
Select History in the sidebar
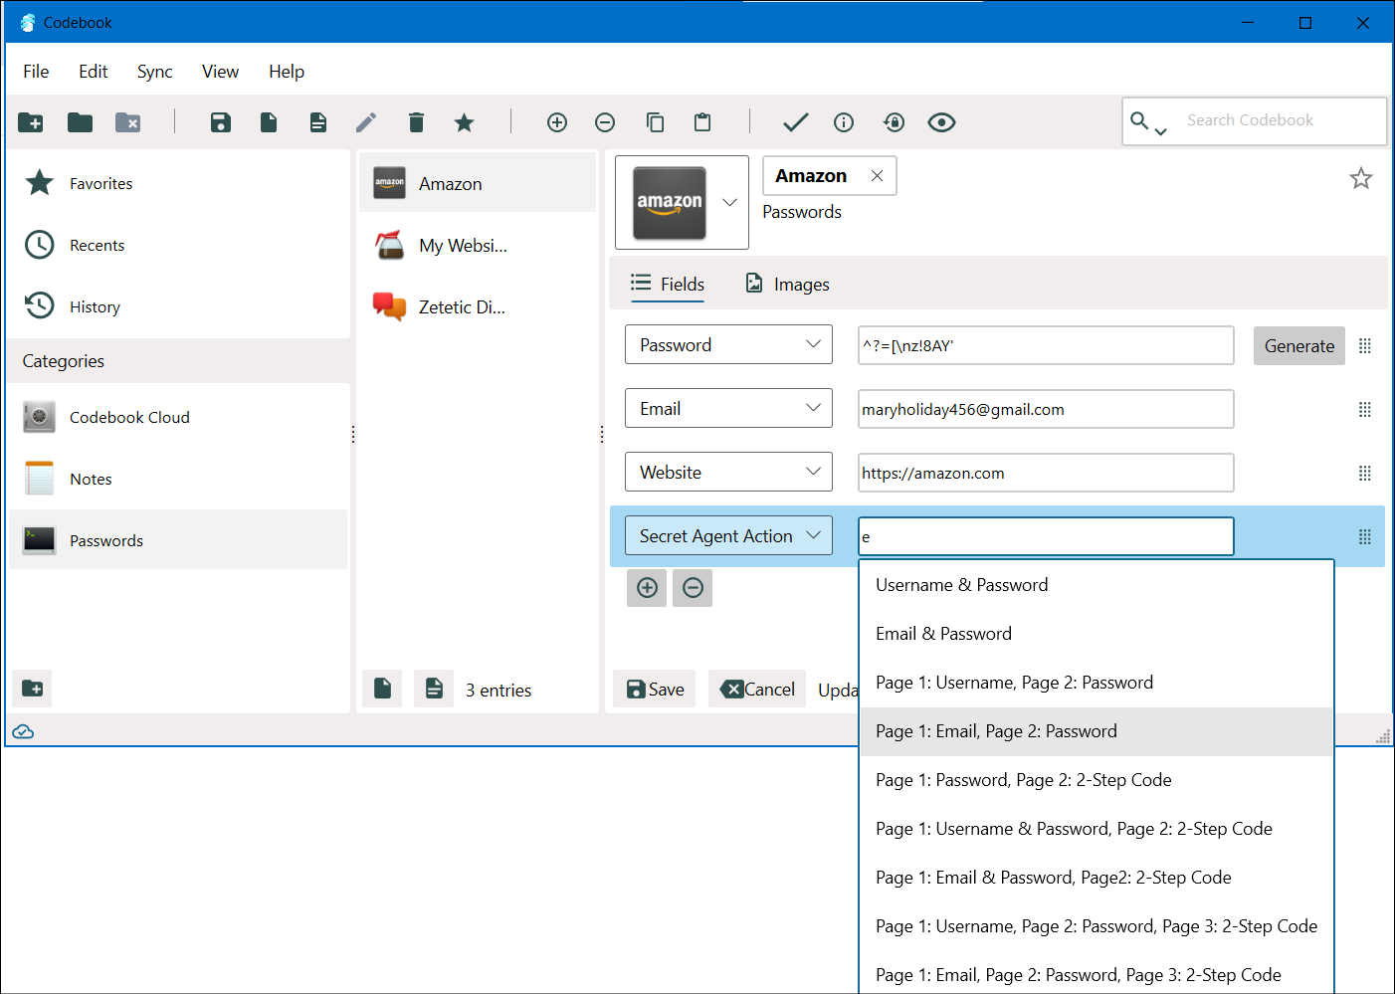(x=179, y=306)
